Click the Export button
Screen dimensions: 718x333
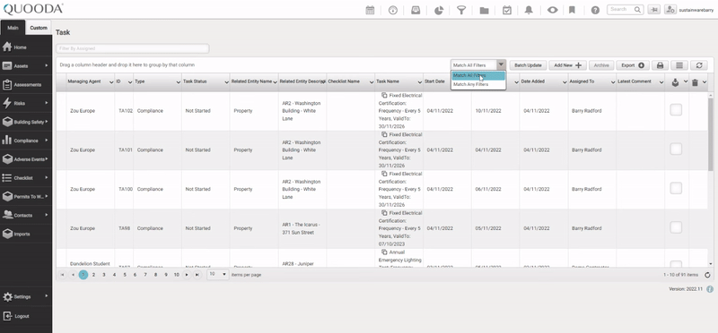coord(633,65)
